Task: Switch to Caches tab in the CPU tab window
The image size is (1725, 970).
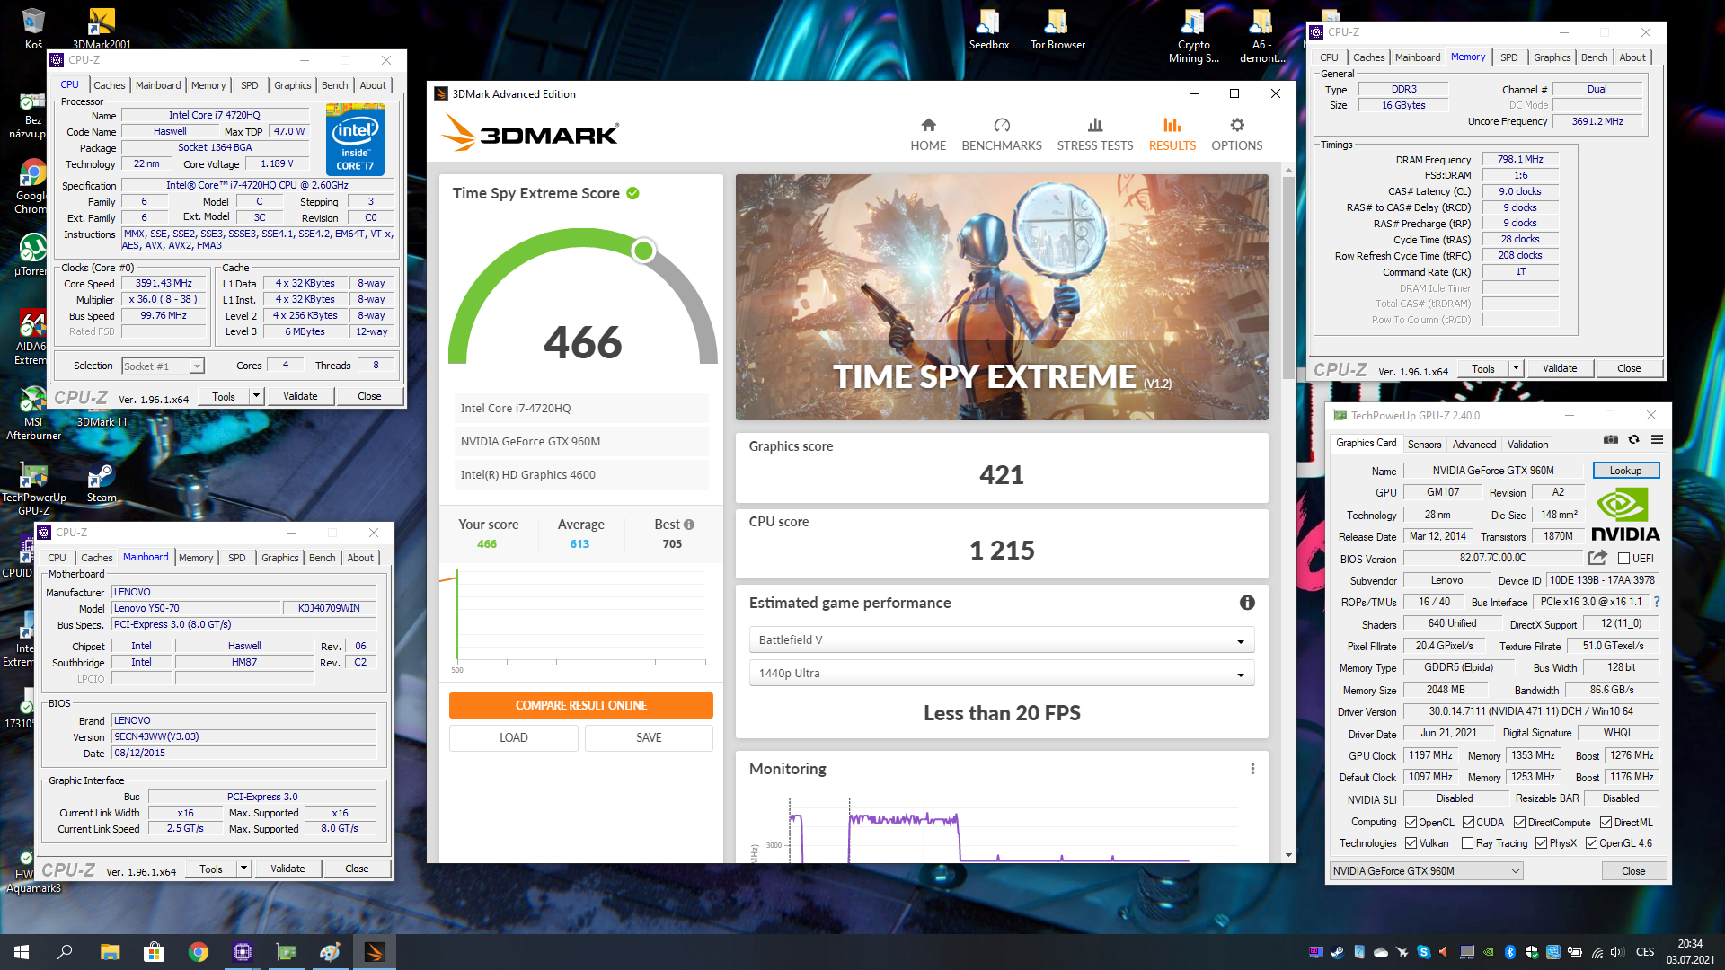Action: click(110, 85)
